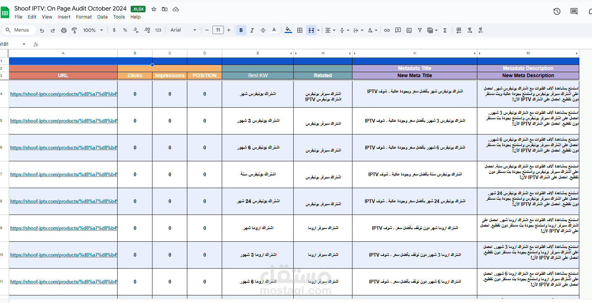Open filter views dropdown
This screenshot has width=592, height=303.
[x=432, y=30]
